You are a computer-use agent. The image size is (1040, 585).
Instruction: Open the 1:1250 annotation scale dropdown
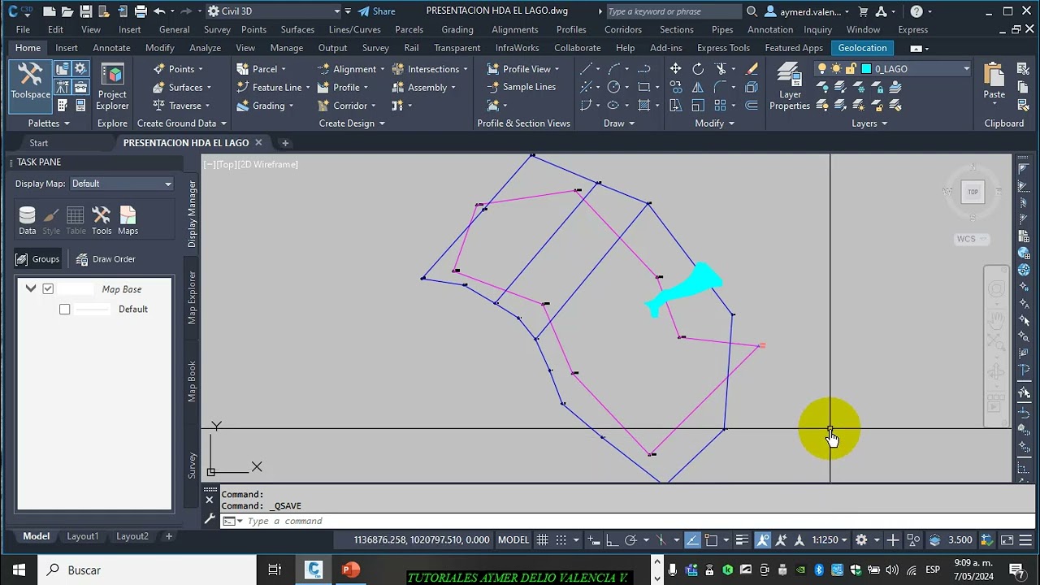[x=829, y=539]
